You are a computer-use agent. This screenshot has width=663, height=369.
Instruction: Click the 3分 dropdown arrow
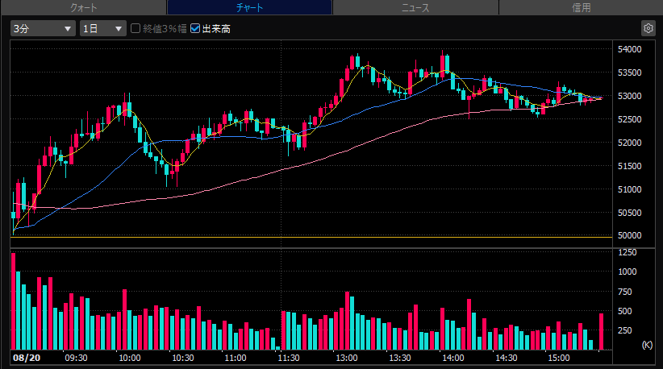click(x=67, y=29)
